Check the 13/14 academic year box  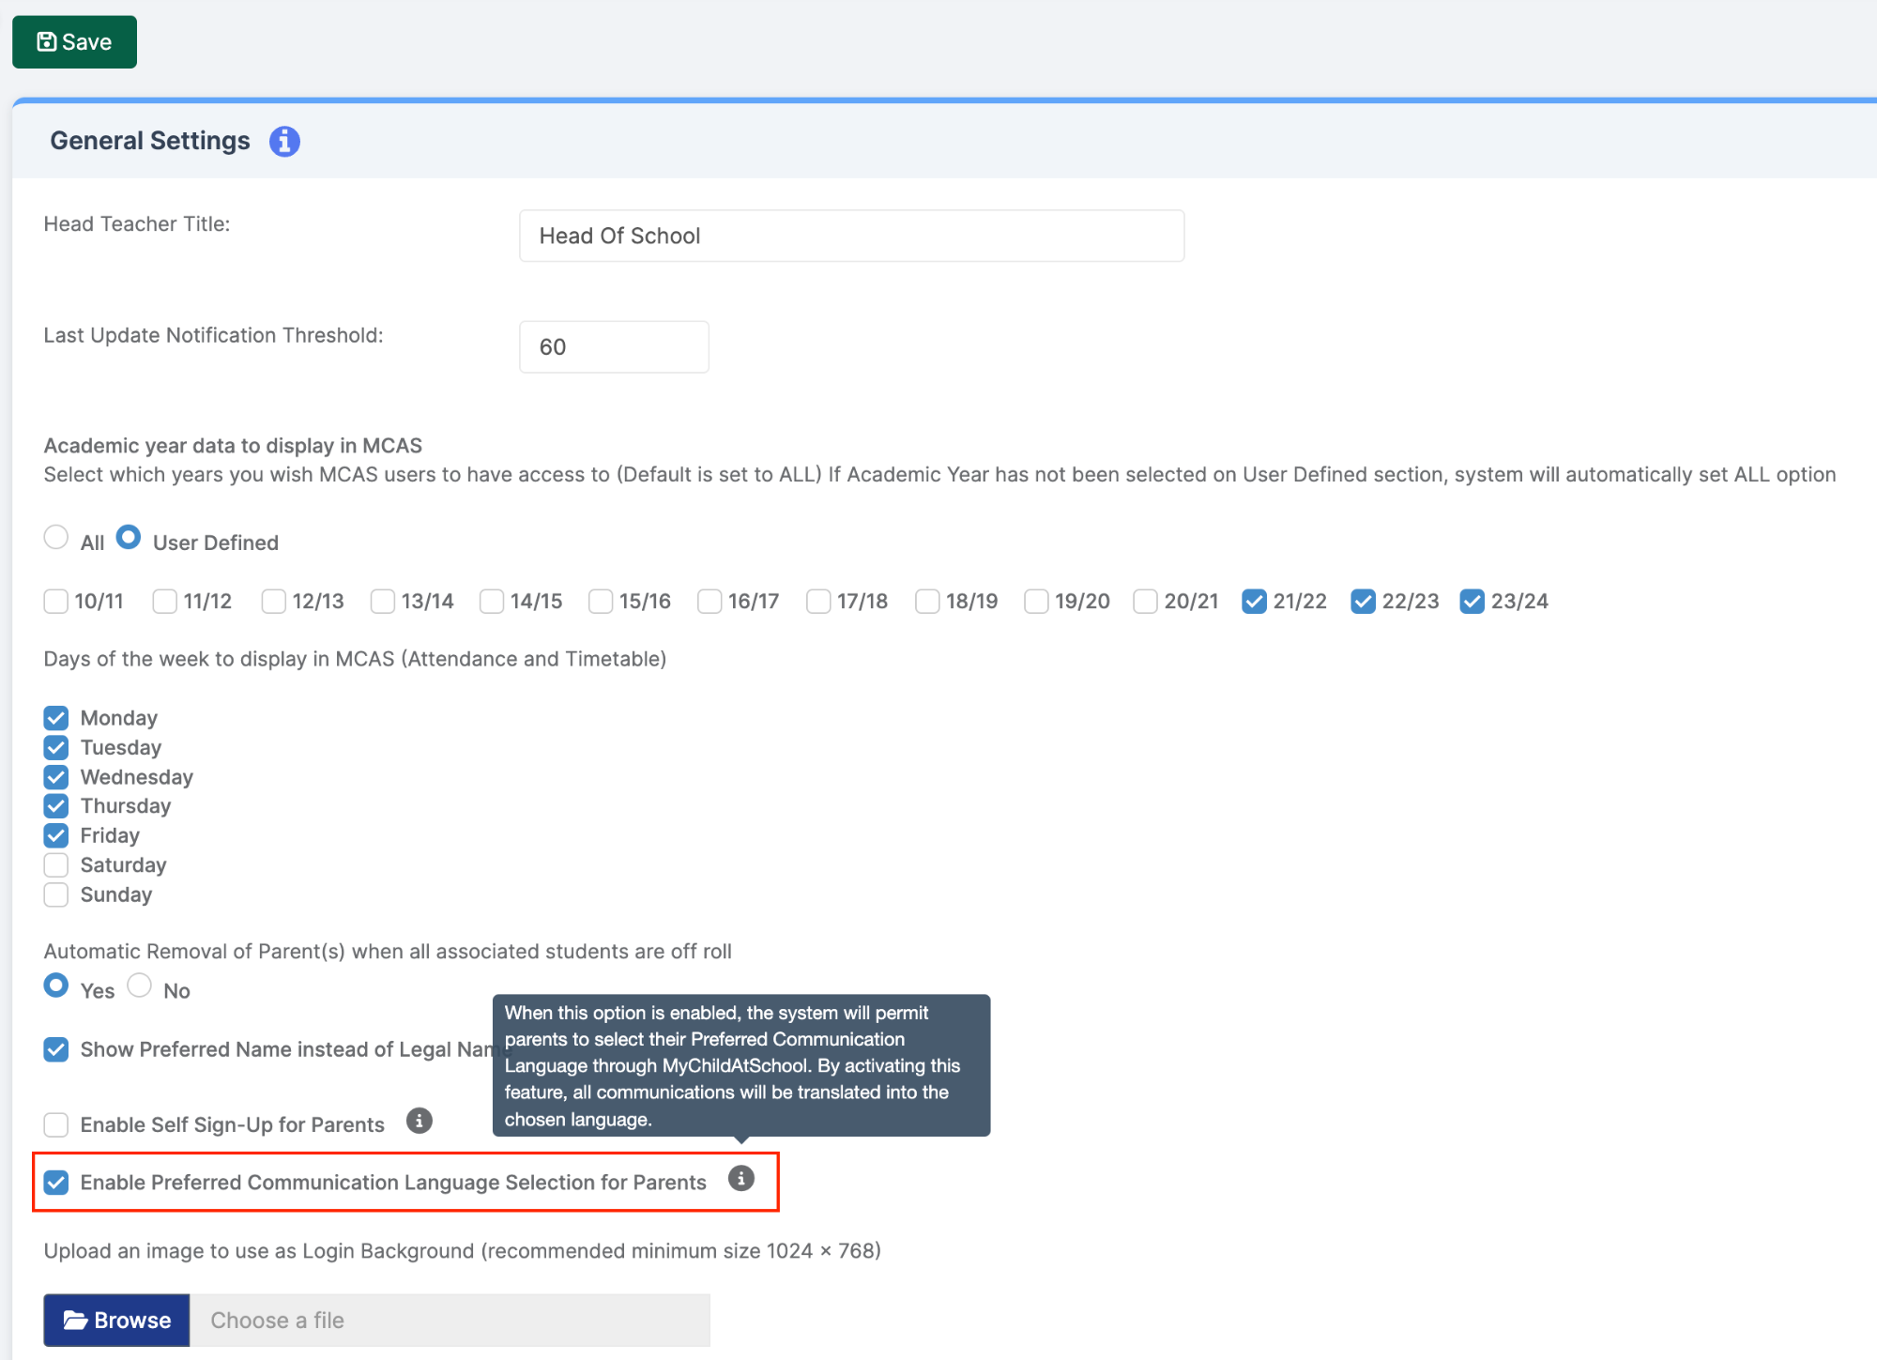[383, 602]
